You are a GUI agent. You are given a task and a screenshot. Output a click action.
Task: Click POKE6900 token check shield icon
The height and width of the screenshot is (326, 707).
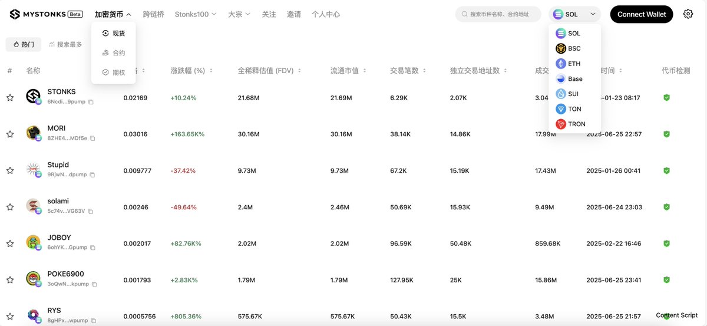point(666,280)
